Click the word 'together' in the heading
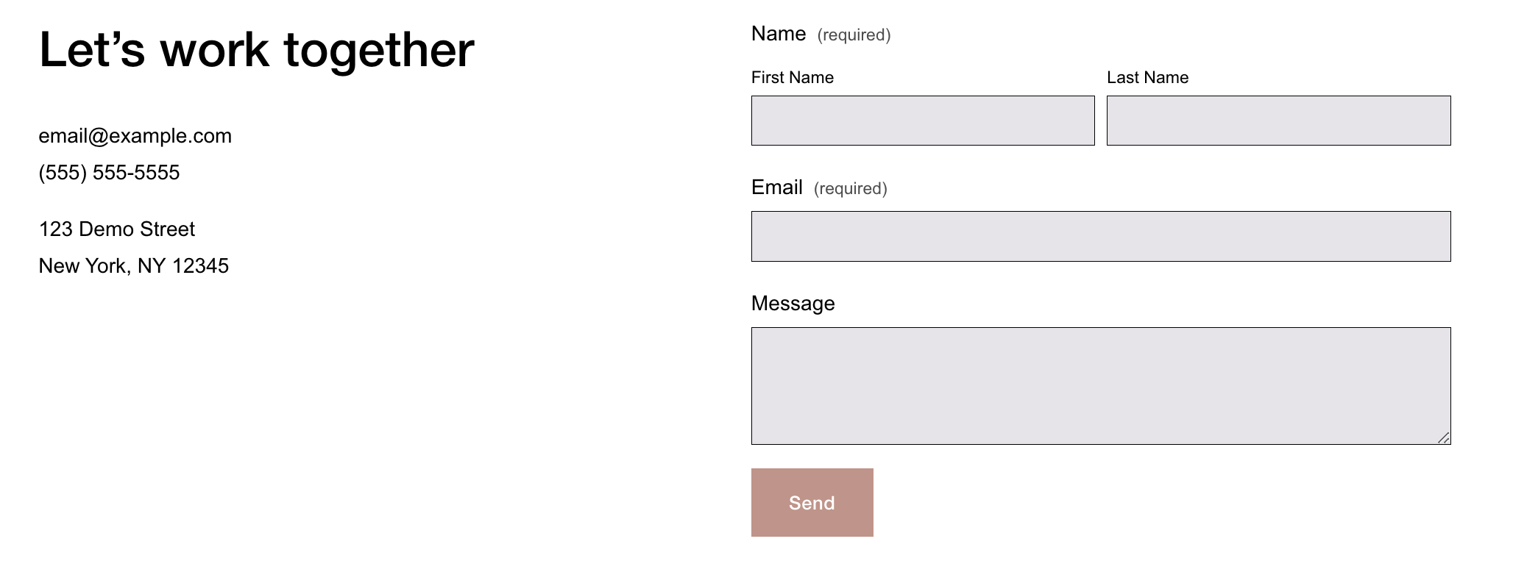 [x=378, y=50]
